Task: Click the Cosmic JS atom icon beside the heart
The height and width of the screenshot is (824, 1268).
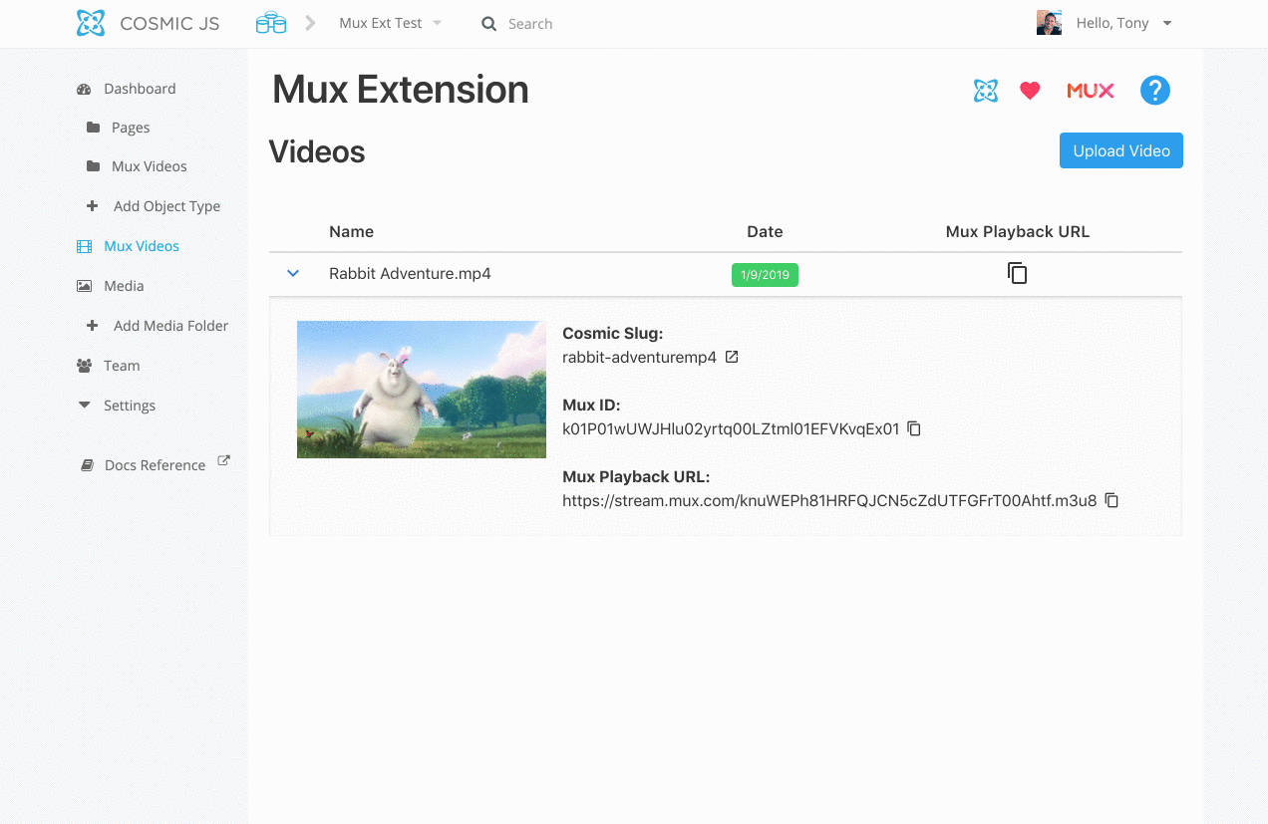Action: point(986,91)
